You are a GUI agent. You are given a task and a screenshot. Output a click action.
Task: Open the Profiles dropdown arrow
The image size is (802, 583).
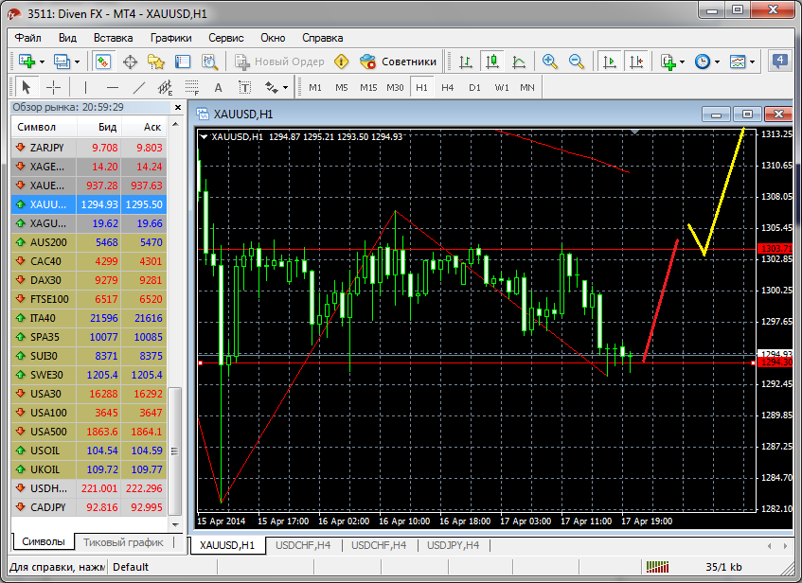(78, 62)
